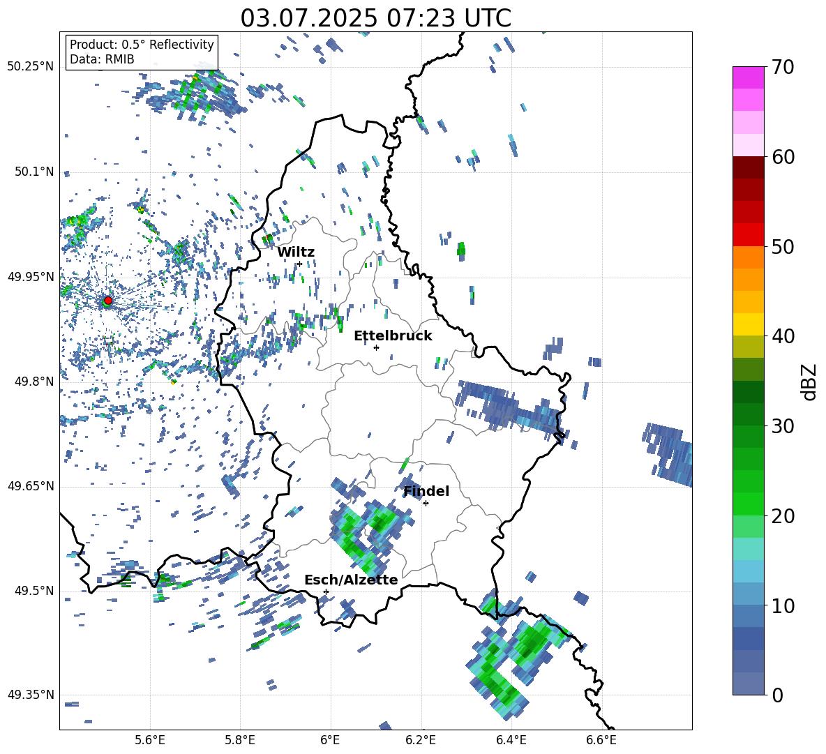Click the 49.65°N latitude label
Viewport: 826px width, 754px height.
(x=30, y=485)
